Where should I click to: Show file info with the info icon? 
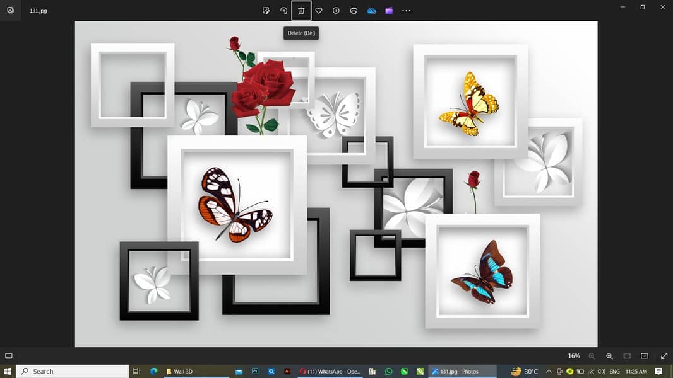point(336,11)
